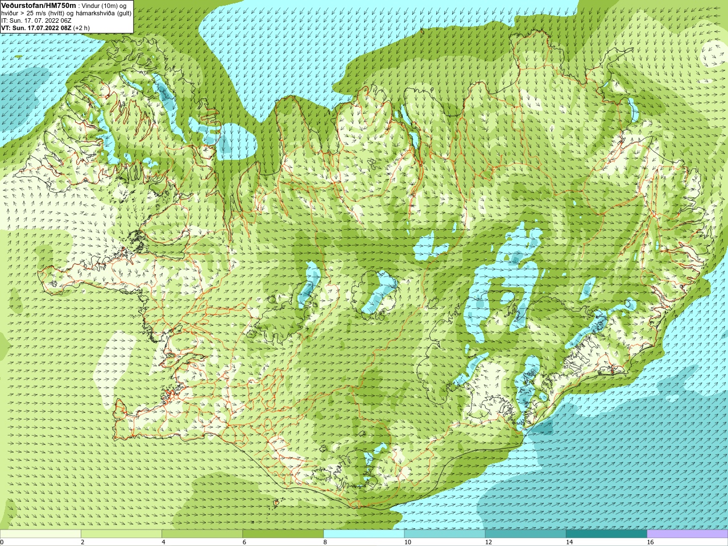Click the legend scale label '6'
The image size is (728, 546).
pyautogui.click(x=244, y=542)
